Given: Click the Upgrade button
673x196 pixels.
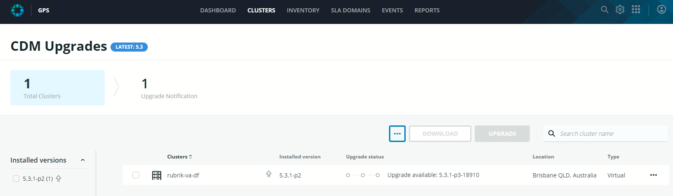Looking at the screenshot, I should (x=502, y=134).
